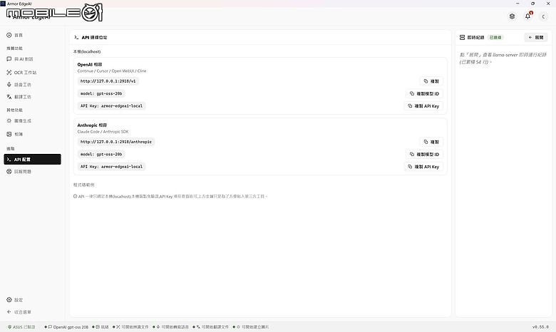Open the photo album page
556x332 pixels.
coord(15,134)
